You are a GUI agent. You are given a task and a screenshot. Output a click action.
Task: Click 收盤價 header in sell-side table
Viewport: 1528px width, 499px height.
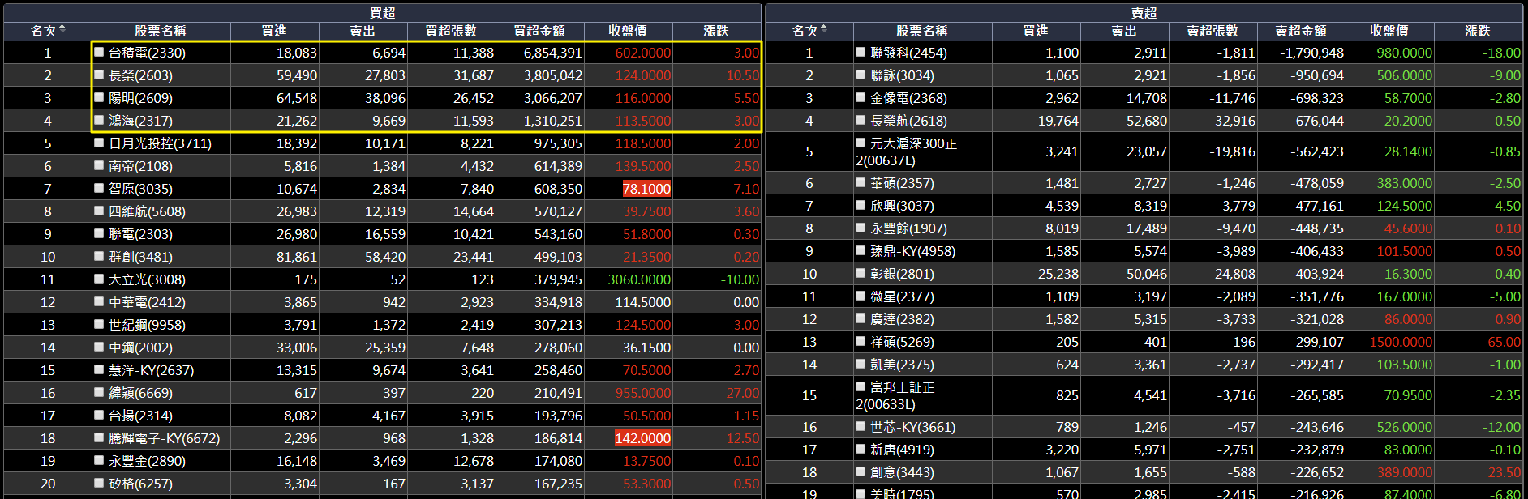(1389, 31)
